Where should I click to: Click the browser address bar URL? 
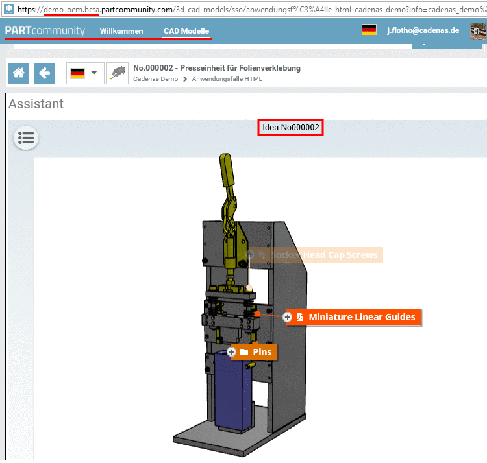[251, 10]
